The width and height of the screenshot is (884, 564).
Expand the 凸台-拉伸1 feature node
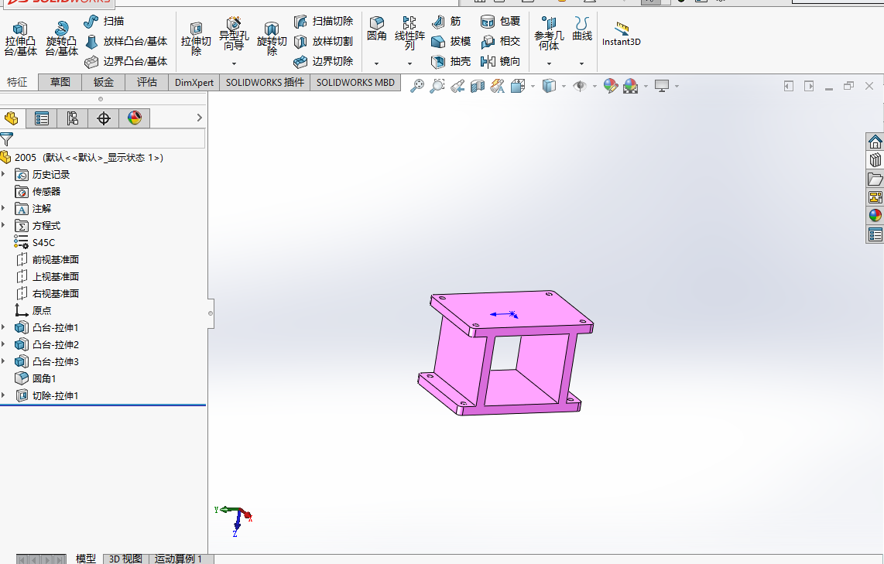3,327
